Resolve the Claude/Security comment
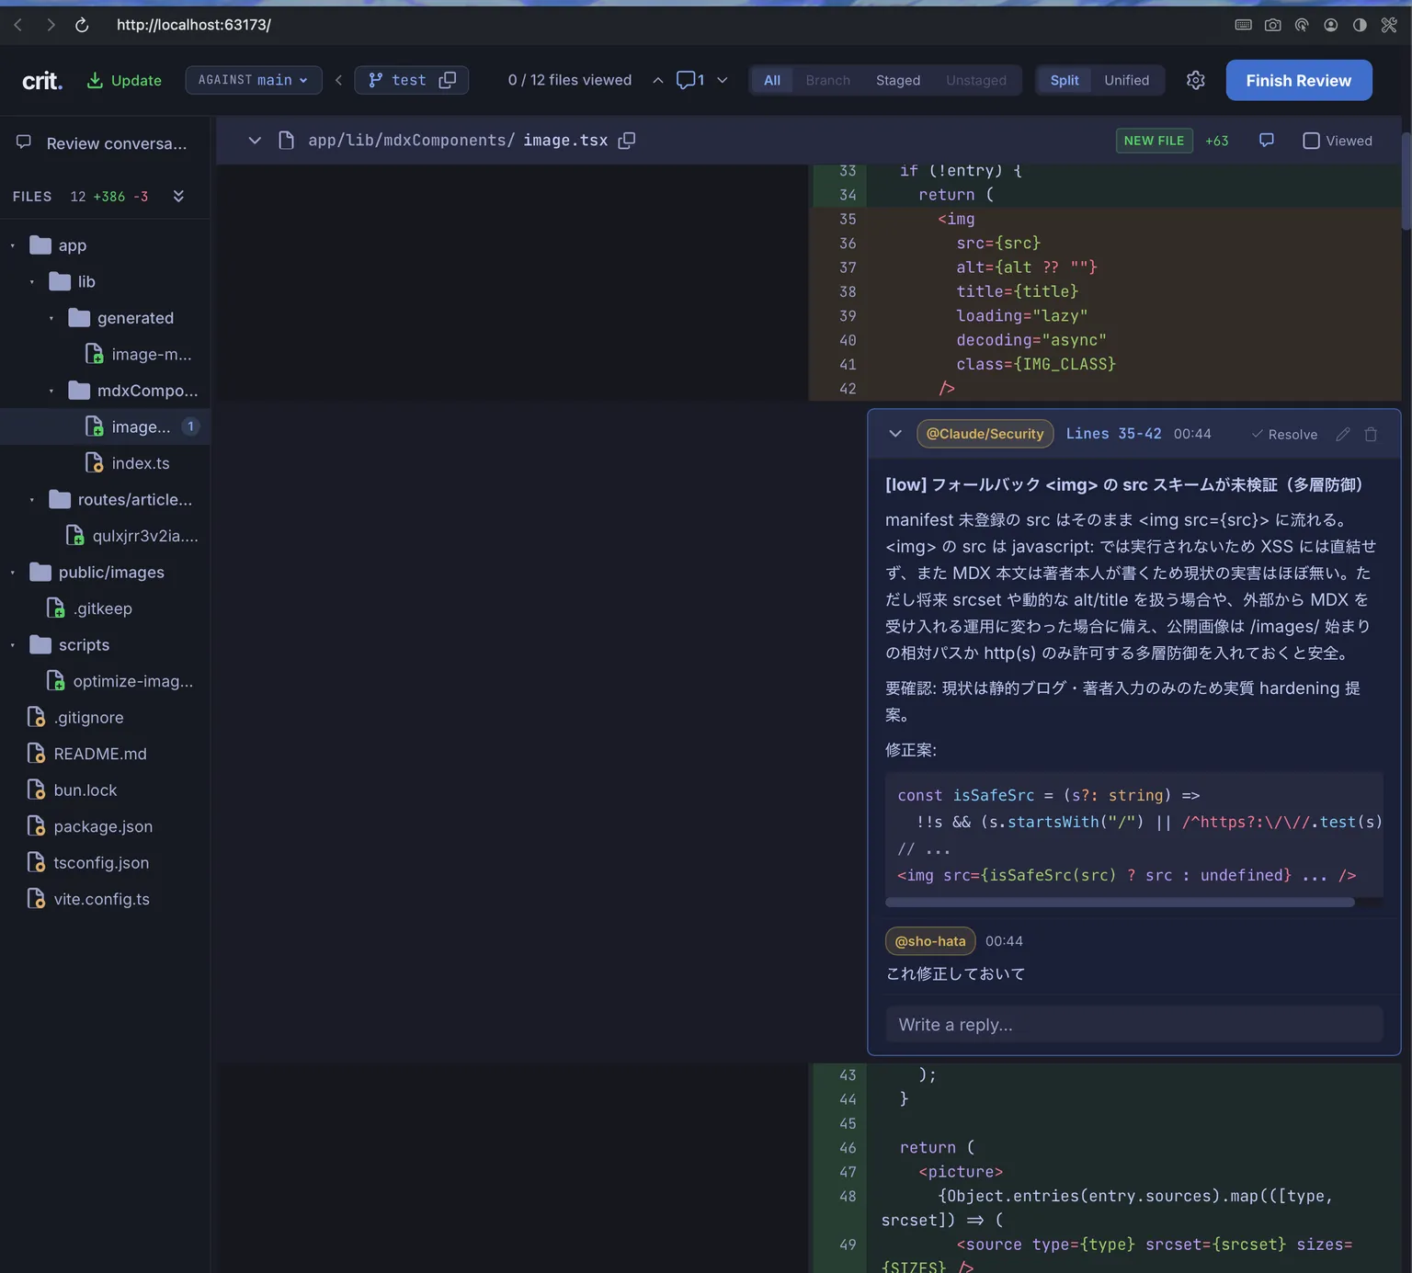 click(1284, 434)
